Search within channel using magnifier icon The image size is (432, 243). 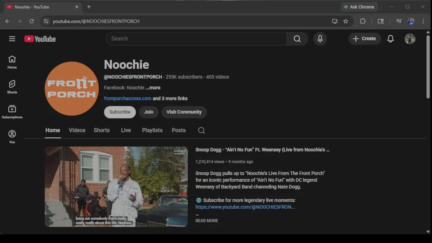click(201, 130)
